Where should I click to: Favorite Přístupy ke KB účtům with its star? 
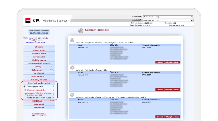pos(53,90)
